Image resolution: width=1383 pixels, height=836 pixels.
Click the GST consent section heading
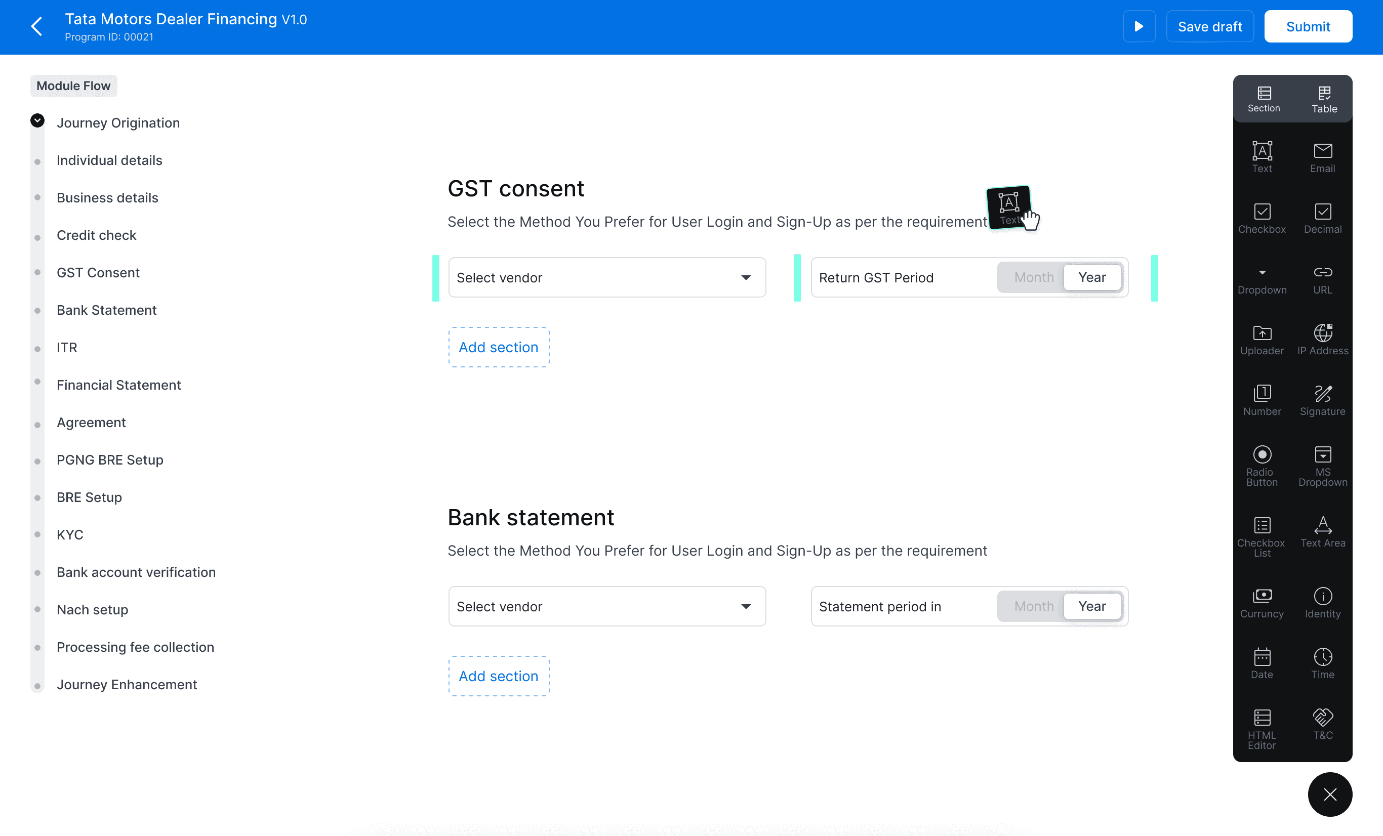pyautogui.click(x=516, y=189)
